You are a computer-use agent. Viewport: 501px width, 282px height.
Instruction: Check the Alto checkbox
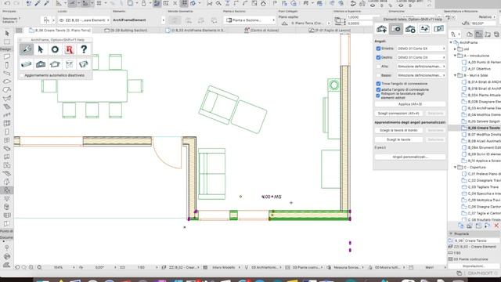(x=378, y=67)
